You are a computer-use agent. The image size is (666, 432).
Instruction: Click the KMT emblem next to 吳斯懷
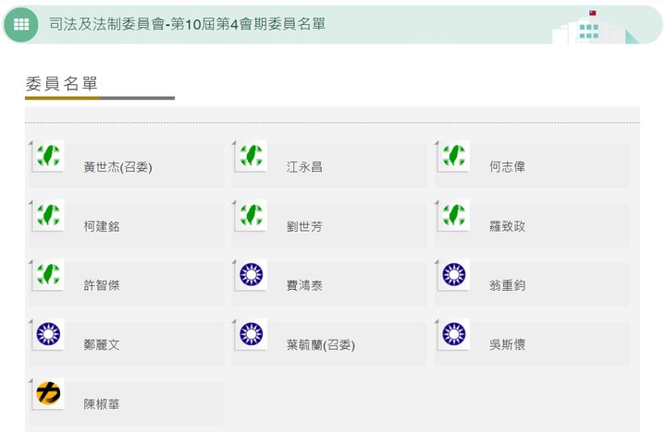click(453, 333)
